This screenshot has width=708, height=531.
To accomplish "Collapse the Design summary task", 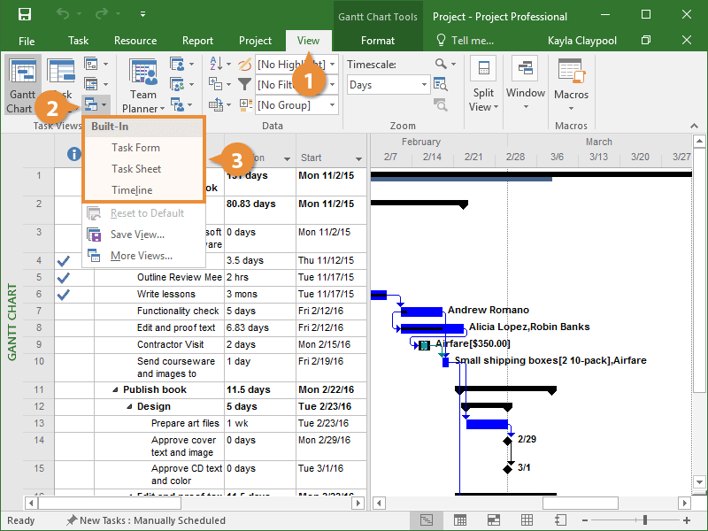I will point(129,407).
